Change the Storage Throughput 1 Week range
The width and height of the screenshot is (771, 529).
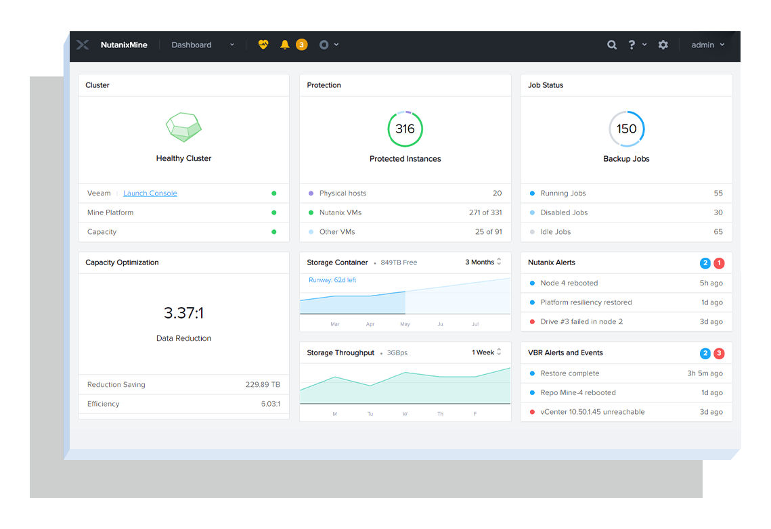pyautogui.click(x=487, y=352)
